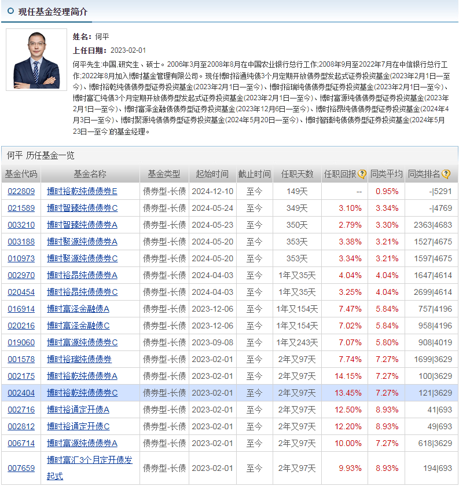Click the help icon beside 任职回报
Screen dimensions: 459x486
[362, 174]
